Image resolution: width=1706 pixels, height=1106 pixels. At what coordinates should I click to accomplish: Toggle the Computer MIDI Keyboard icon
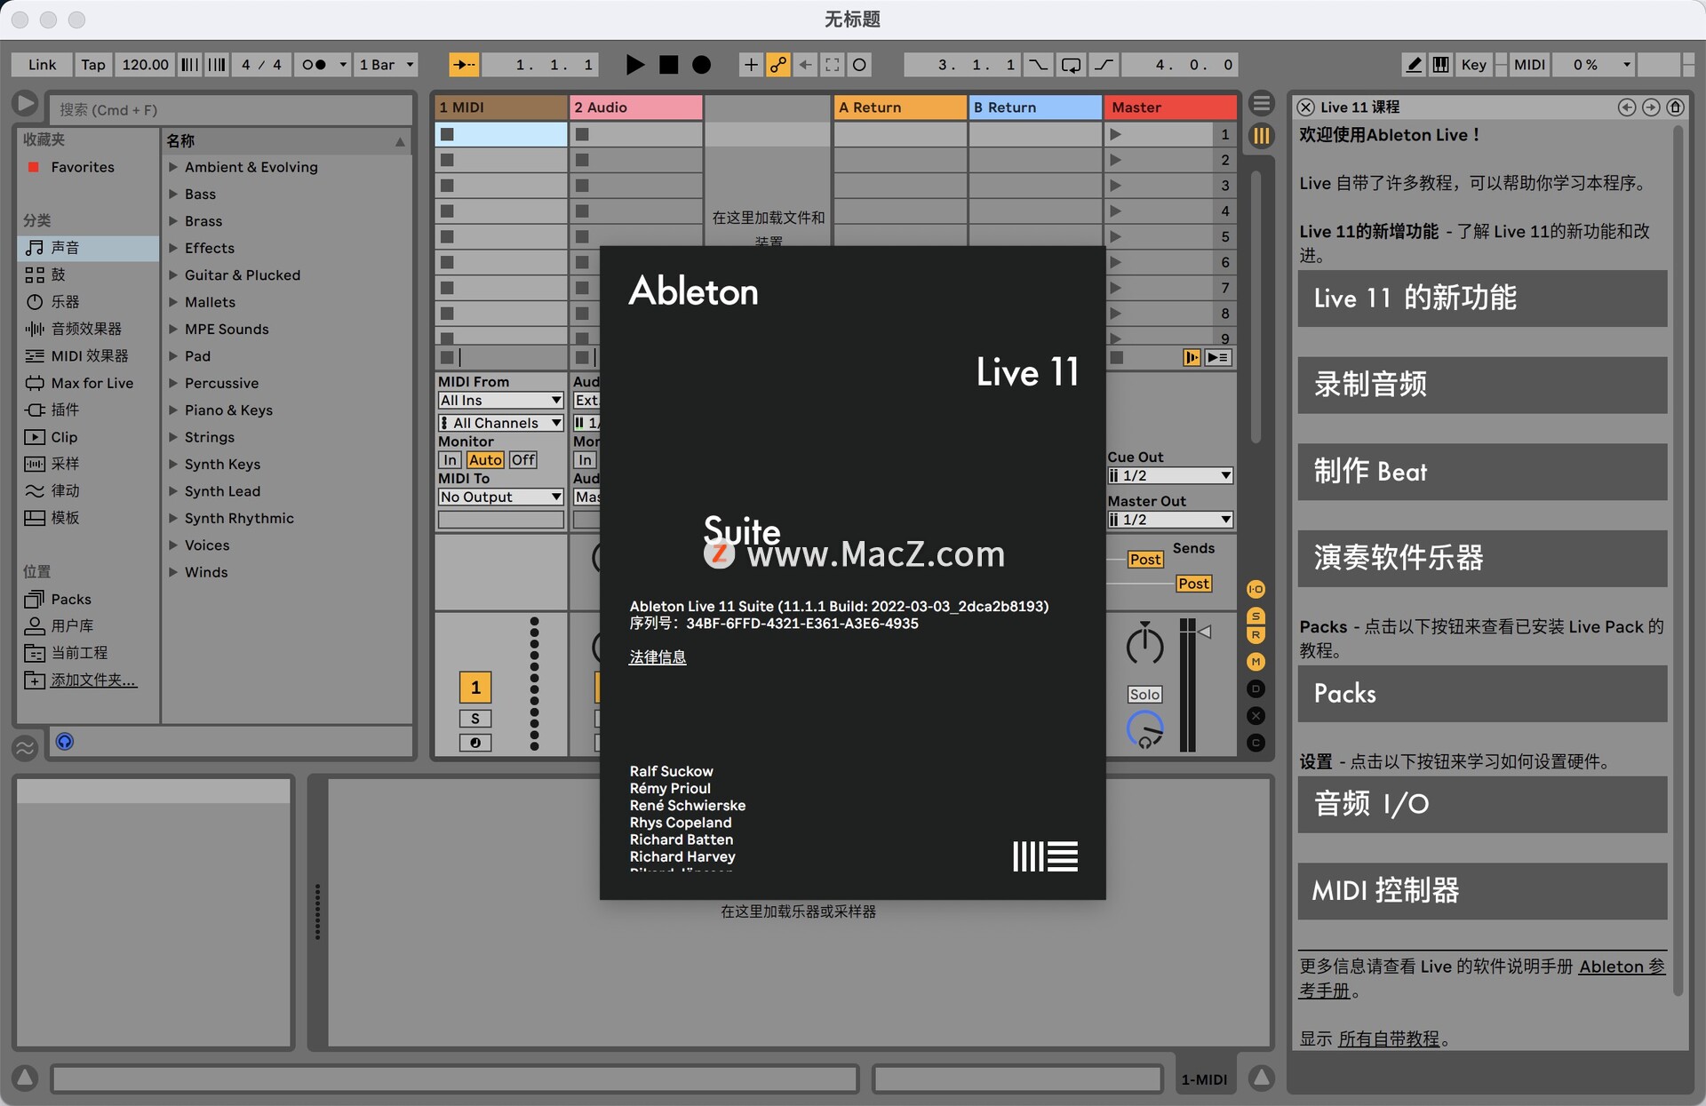tap(1441, 65)
